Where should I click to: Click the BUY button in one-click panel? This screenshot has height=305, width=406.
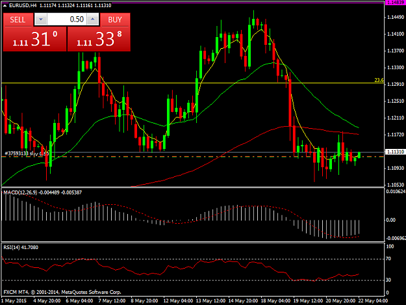click(115, 20)
